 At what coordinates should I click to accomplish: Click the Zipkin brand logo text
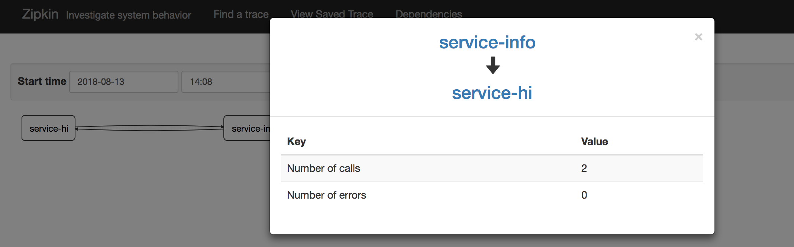click(x=40, y=14)
